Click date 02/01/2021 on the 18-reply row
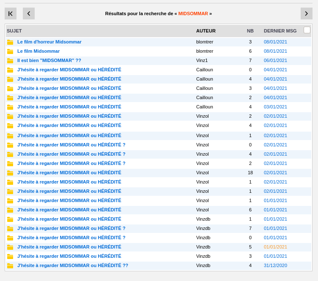This screenshot has width=318, height=281. point(275,173)
